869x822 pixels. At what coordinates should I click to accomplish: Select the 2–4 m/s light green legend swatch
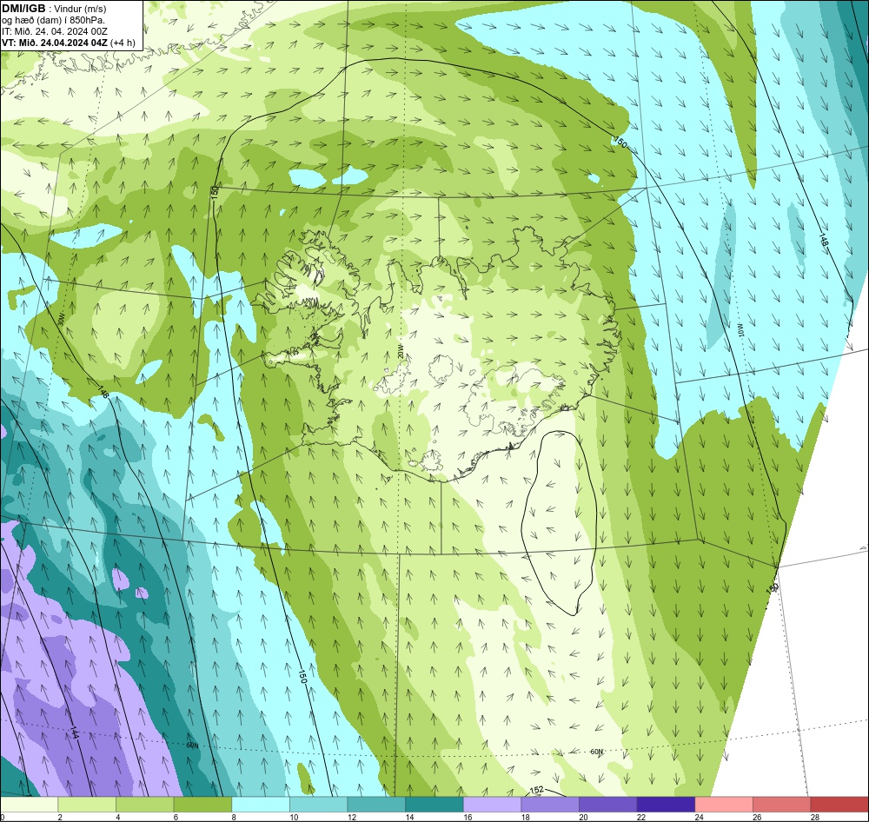tap(86, 805)
